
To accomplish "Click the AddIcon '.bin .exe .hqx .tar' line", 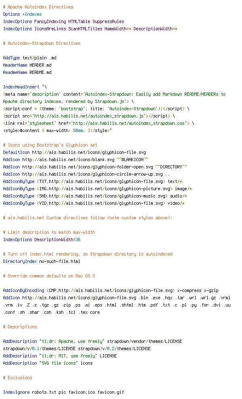I will point(117,298).
